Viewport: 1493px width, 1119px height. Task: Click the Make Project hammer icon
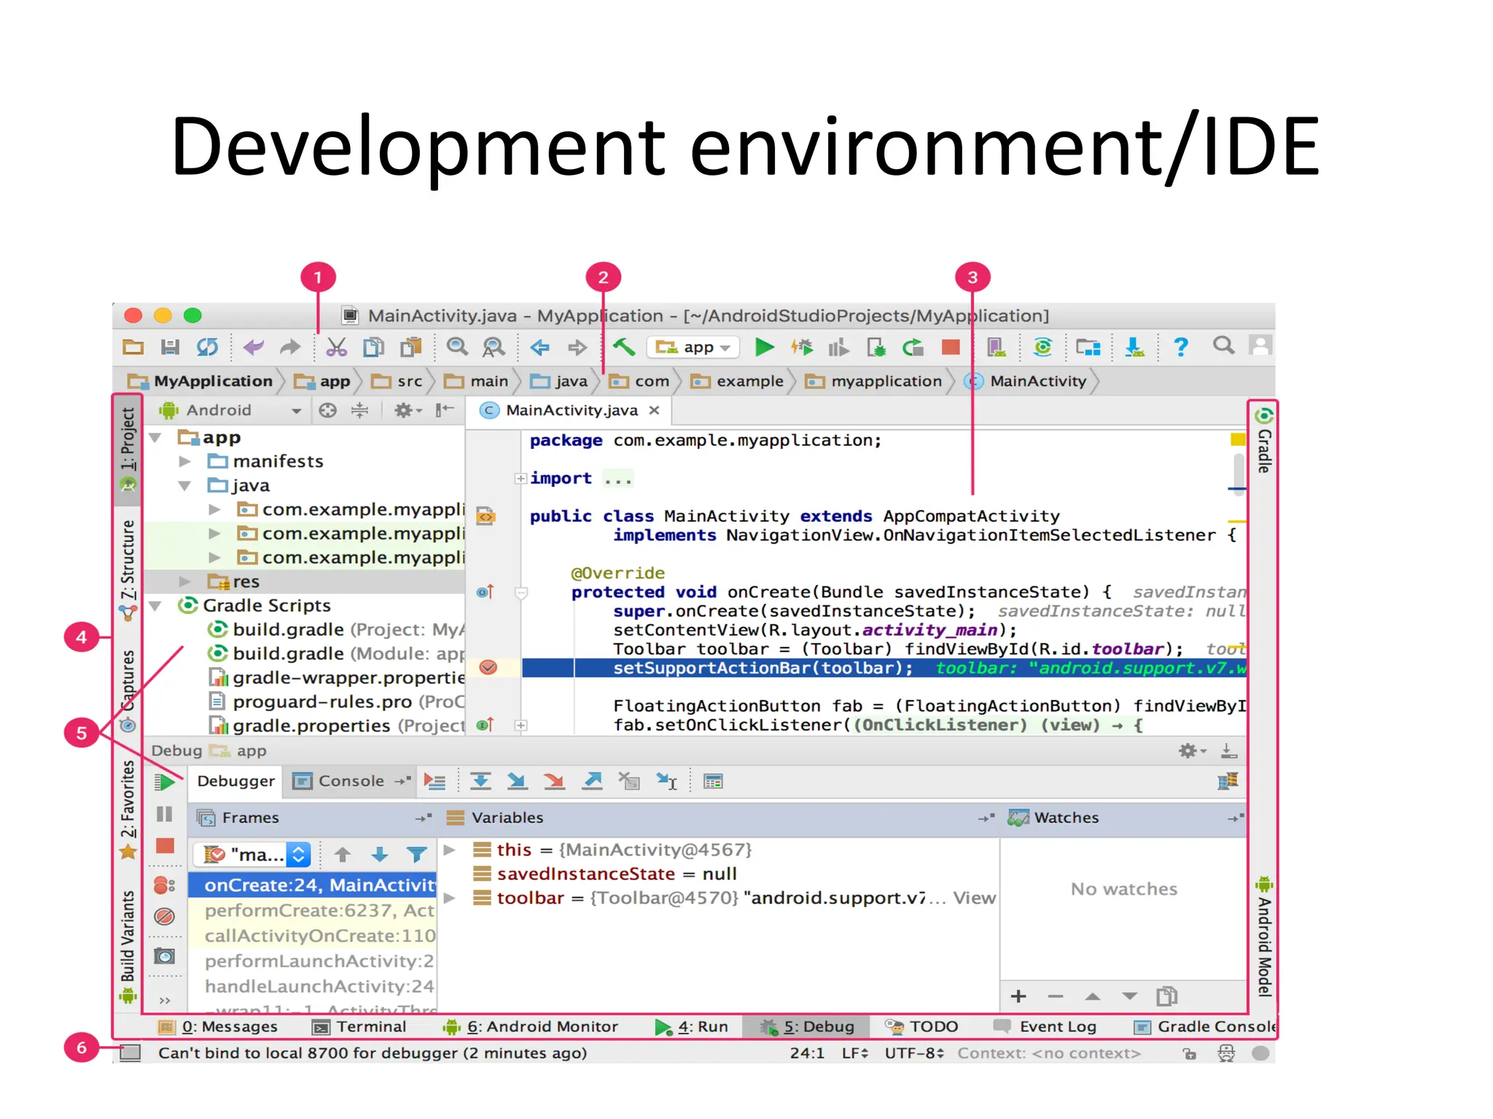pyautogui.click(x=624, y=347)
